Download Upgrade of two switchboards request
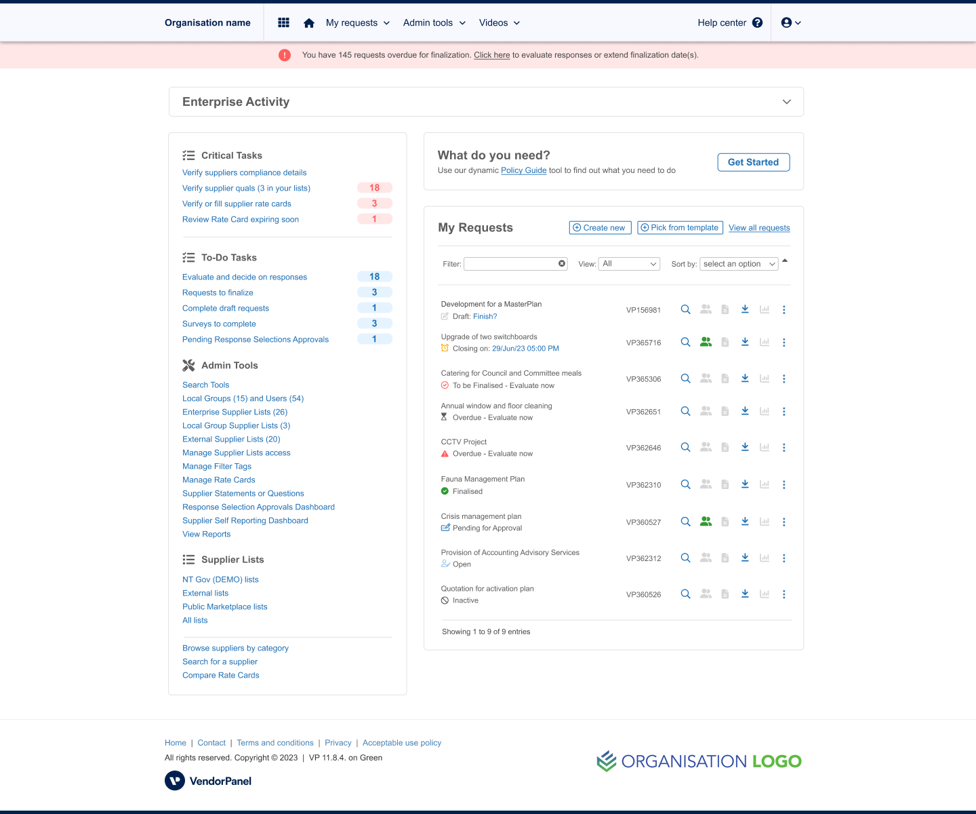The height and width of the screenshot is (814, 976). pos(745,342)
